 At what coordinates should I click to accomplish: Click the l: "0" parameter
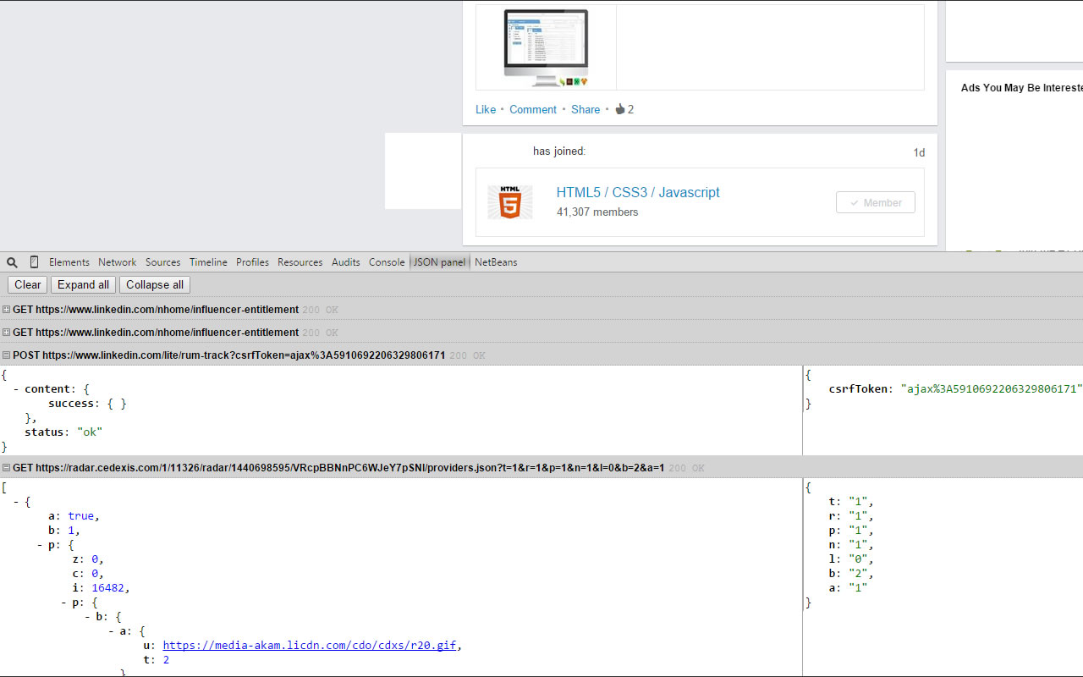851,559
